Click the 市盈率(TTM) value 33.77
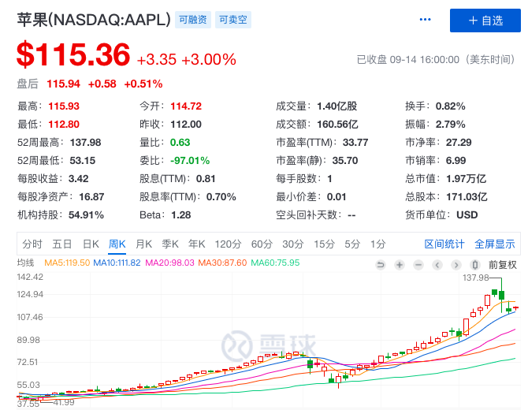 tap(355, 143)
